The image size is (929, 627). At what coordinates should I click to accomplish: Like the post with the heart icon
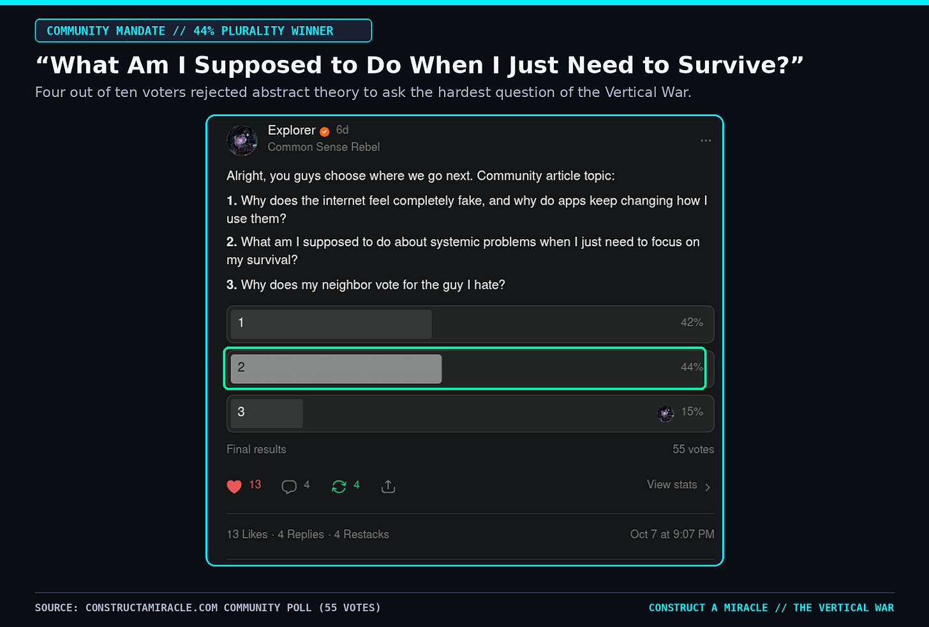pos(234,487)
